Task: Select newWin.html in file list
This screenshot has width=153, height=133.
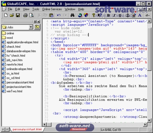Action: tap(13, 64)
